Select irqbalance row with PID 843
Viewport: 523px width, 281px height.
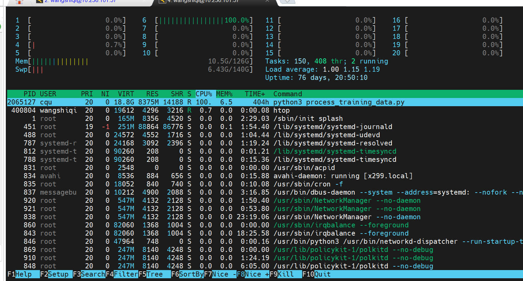click(x=265, y=233)
